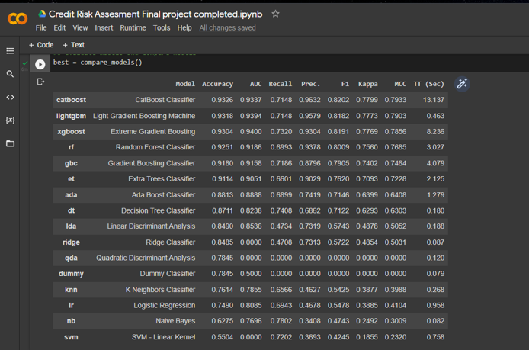Select the ada row label
The height and width of the screenshot is (350, 529).
(x=71, y=195)
